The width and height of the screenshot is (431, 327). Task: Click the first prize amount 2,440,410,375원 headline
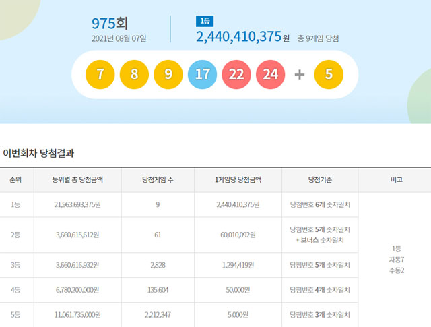pyautogui.click(x=242, y=36)
